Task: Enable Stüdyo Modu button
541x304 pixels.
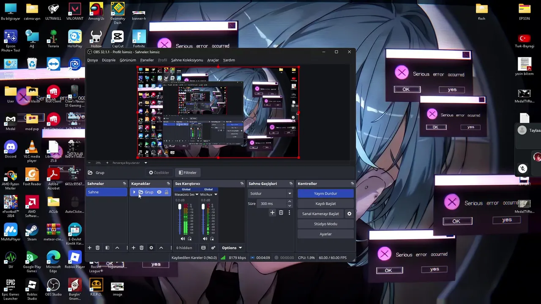Action: point(325,224)
